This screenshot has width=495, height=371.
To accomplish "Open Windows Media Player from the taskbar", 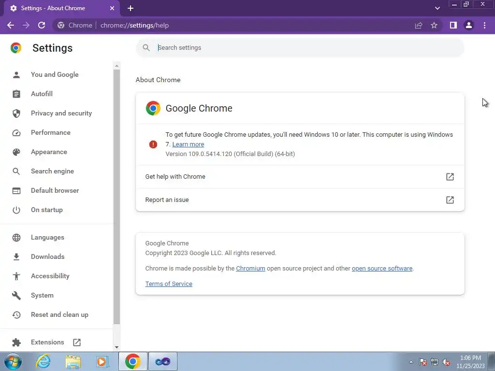I will point(102,361).
